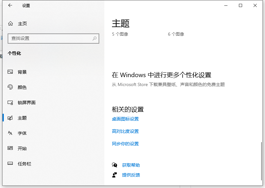The width and height of the screenshot is (265, 188).
Task: Open the 背景 (Background) settings in sidebar
Action: (x=22, y=72)
